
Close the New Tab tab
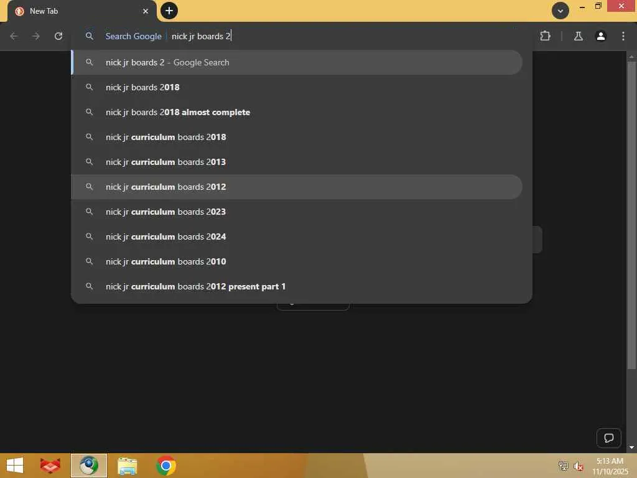click(x=146, y=11)
